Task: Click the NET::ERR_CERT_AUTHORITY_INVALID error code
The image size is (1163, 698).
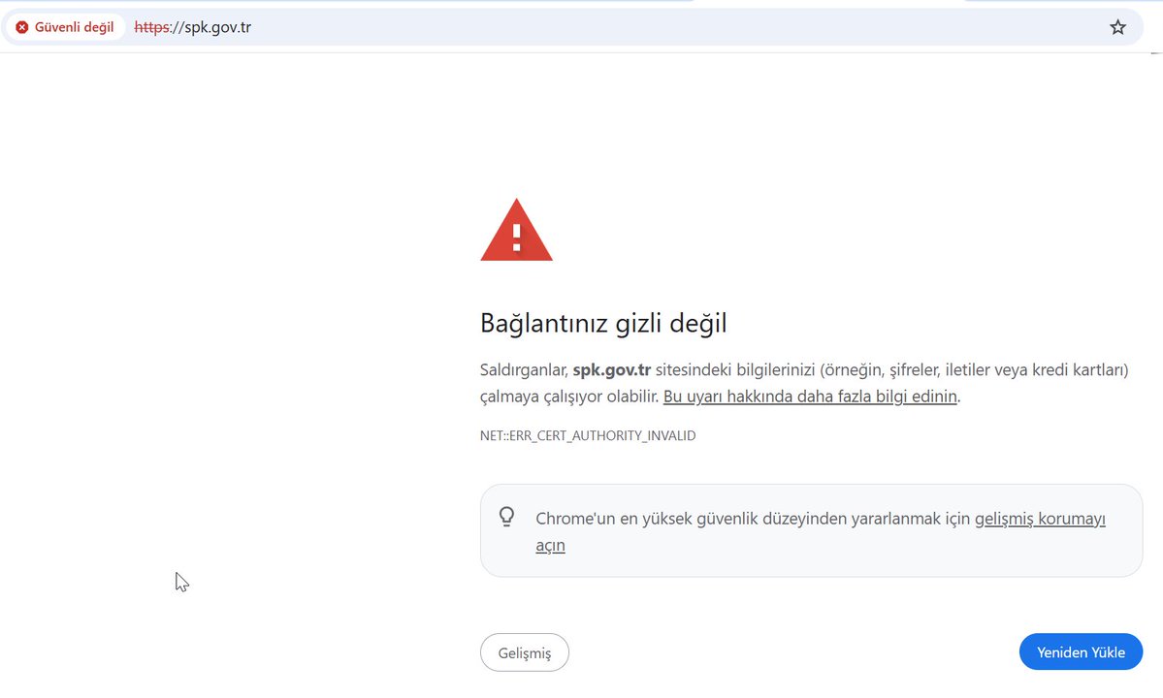Action: (588, 435)
